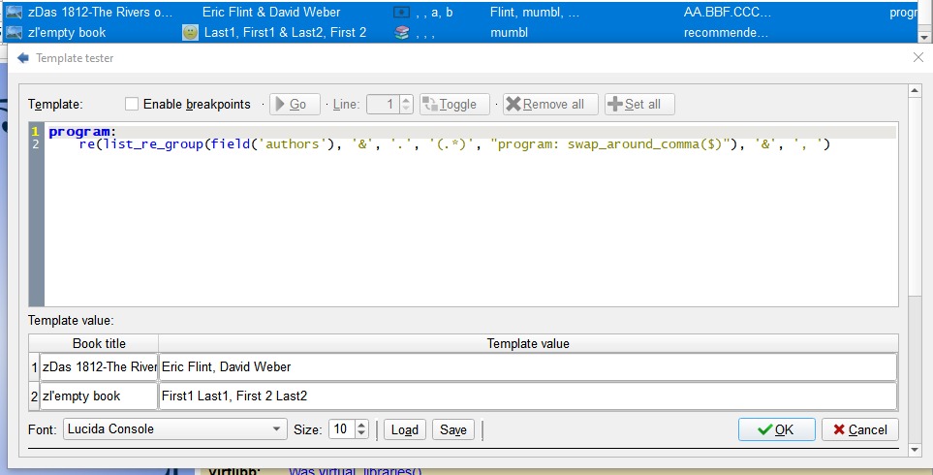The height and width of the screenshot is (475, 933).
Task: Click Remove all breakpoints button
Action: 550,104
